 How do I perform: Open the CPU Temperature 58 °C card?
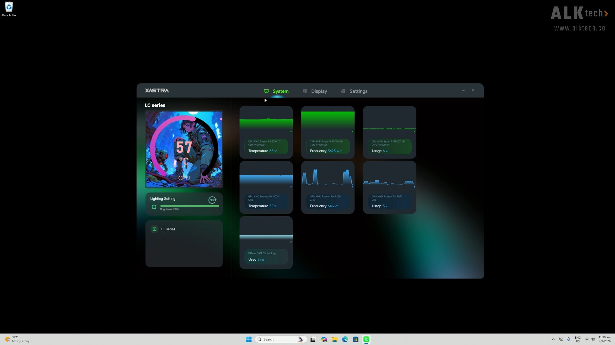point(266,132)
